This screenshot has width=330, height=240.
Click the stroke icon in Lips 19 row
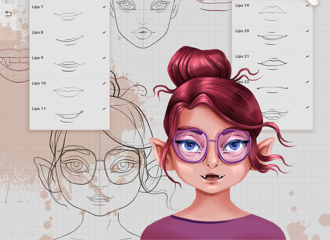(307, 6)
